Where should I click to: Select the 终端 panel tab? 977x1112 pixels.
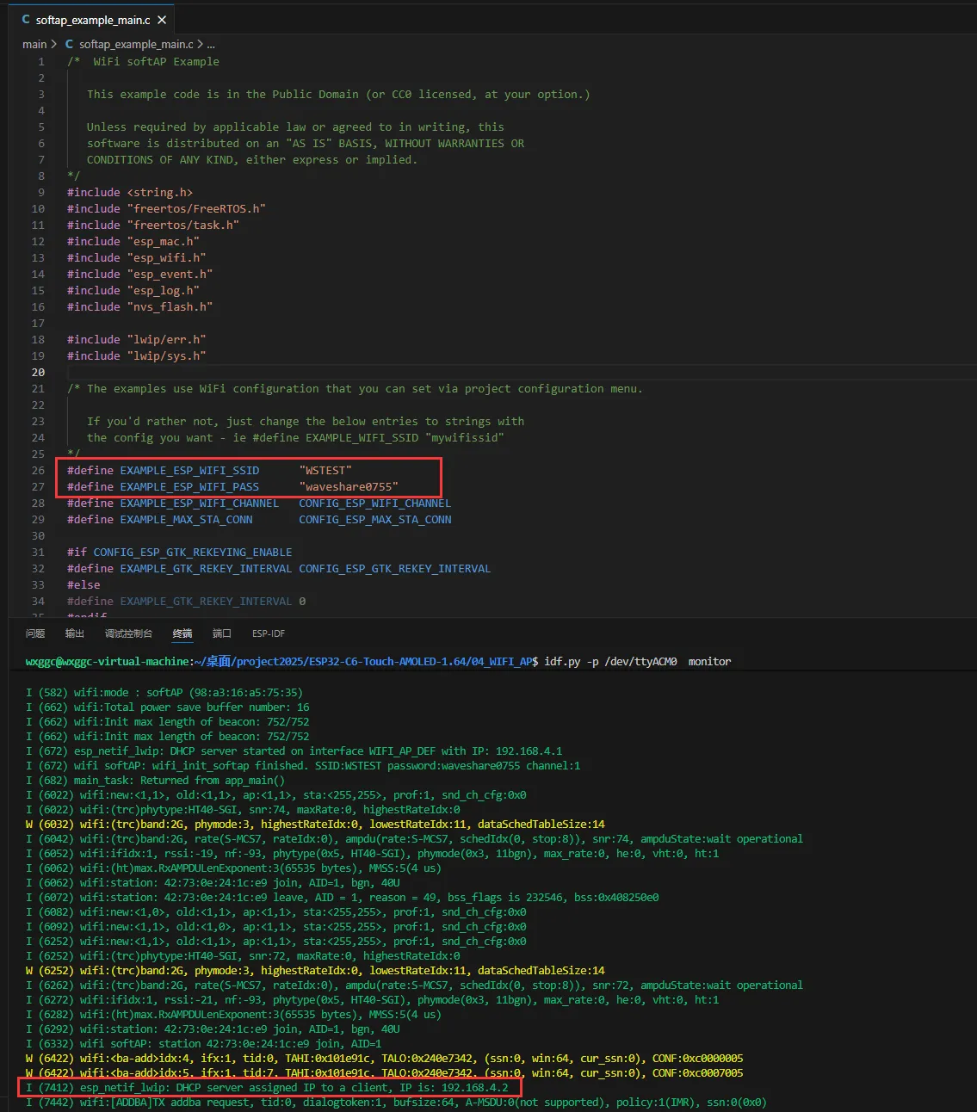182,633
